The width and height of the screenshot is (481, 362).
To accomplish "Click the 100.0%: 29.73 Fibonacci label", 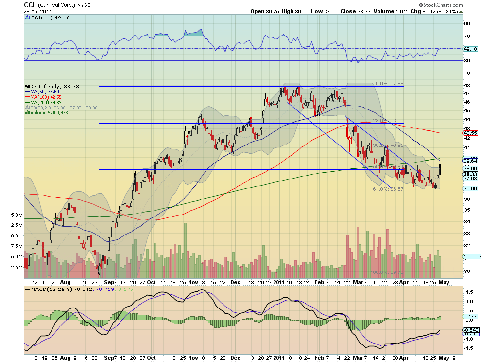I will (387, 272).
